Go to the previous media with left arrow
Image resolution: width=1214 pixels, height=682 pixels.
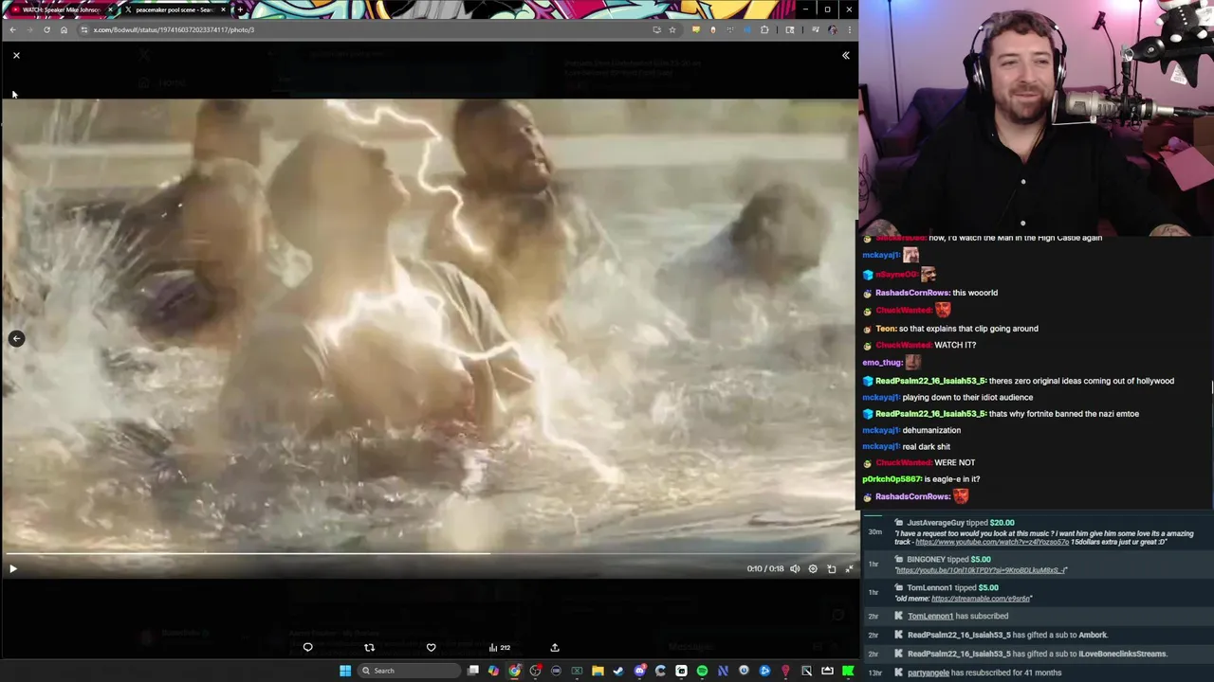click(x=16, y=338)
